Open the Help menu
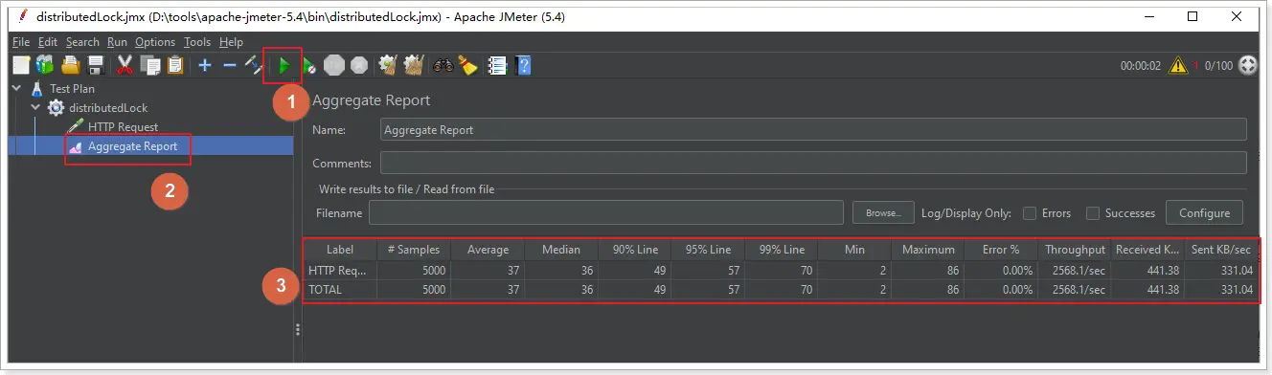The width and height of the screenshot is (1272, 375). pyautogui.click(x=231, y=42)
